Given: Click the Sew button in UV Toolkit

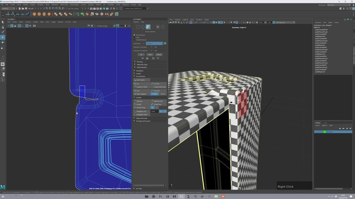Looking at the screenshot, I should 142,91.
